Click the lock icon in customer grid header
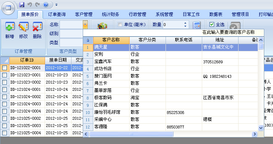Viewport: 273px width, 144px height. pyautogui.click(x=88, y=40)
